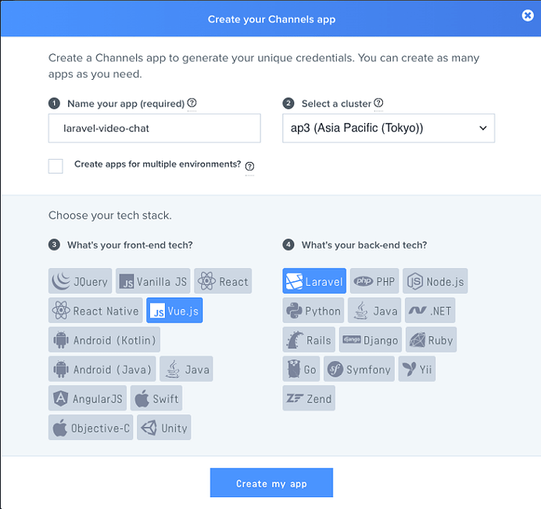Click help icon beside Name your app
541x509 pixels.
tap(192, 103)
